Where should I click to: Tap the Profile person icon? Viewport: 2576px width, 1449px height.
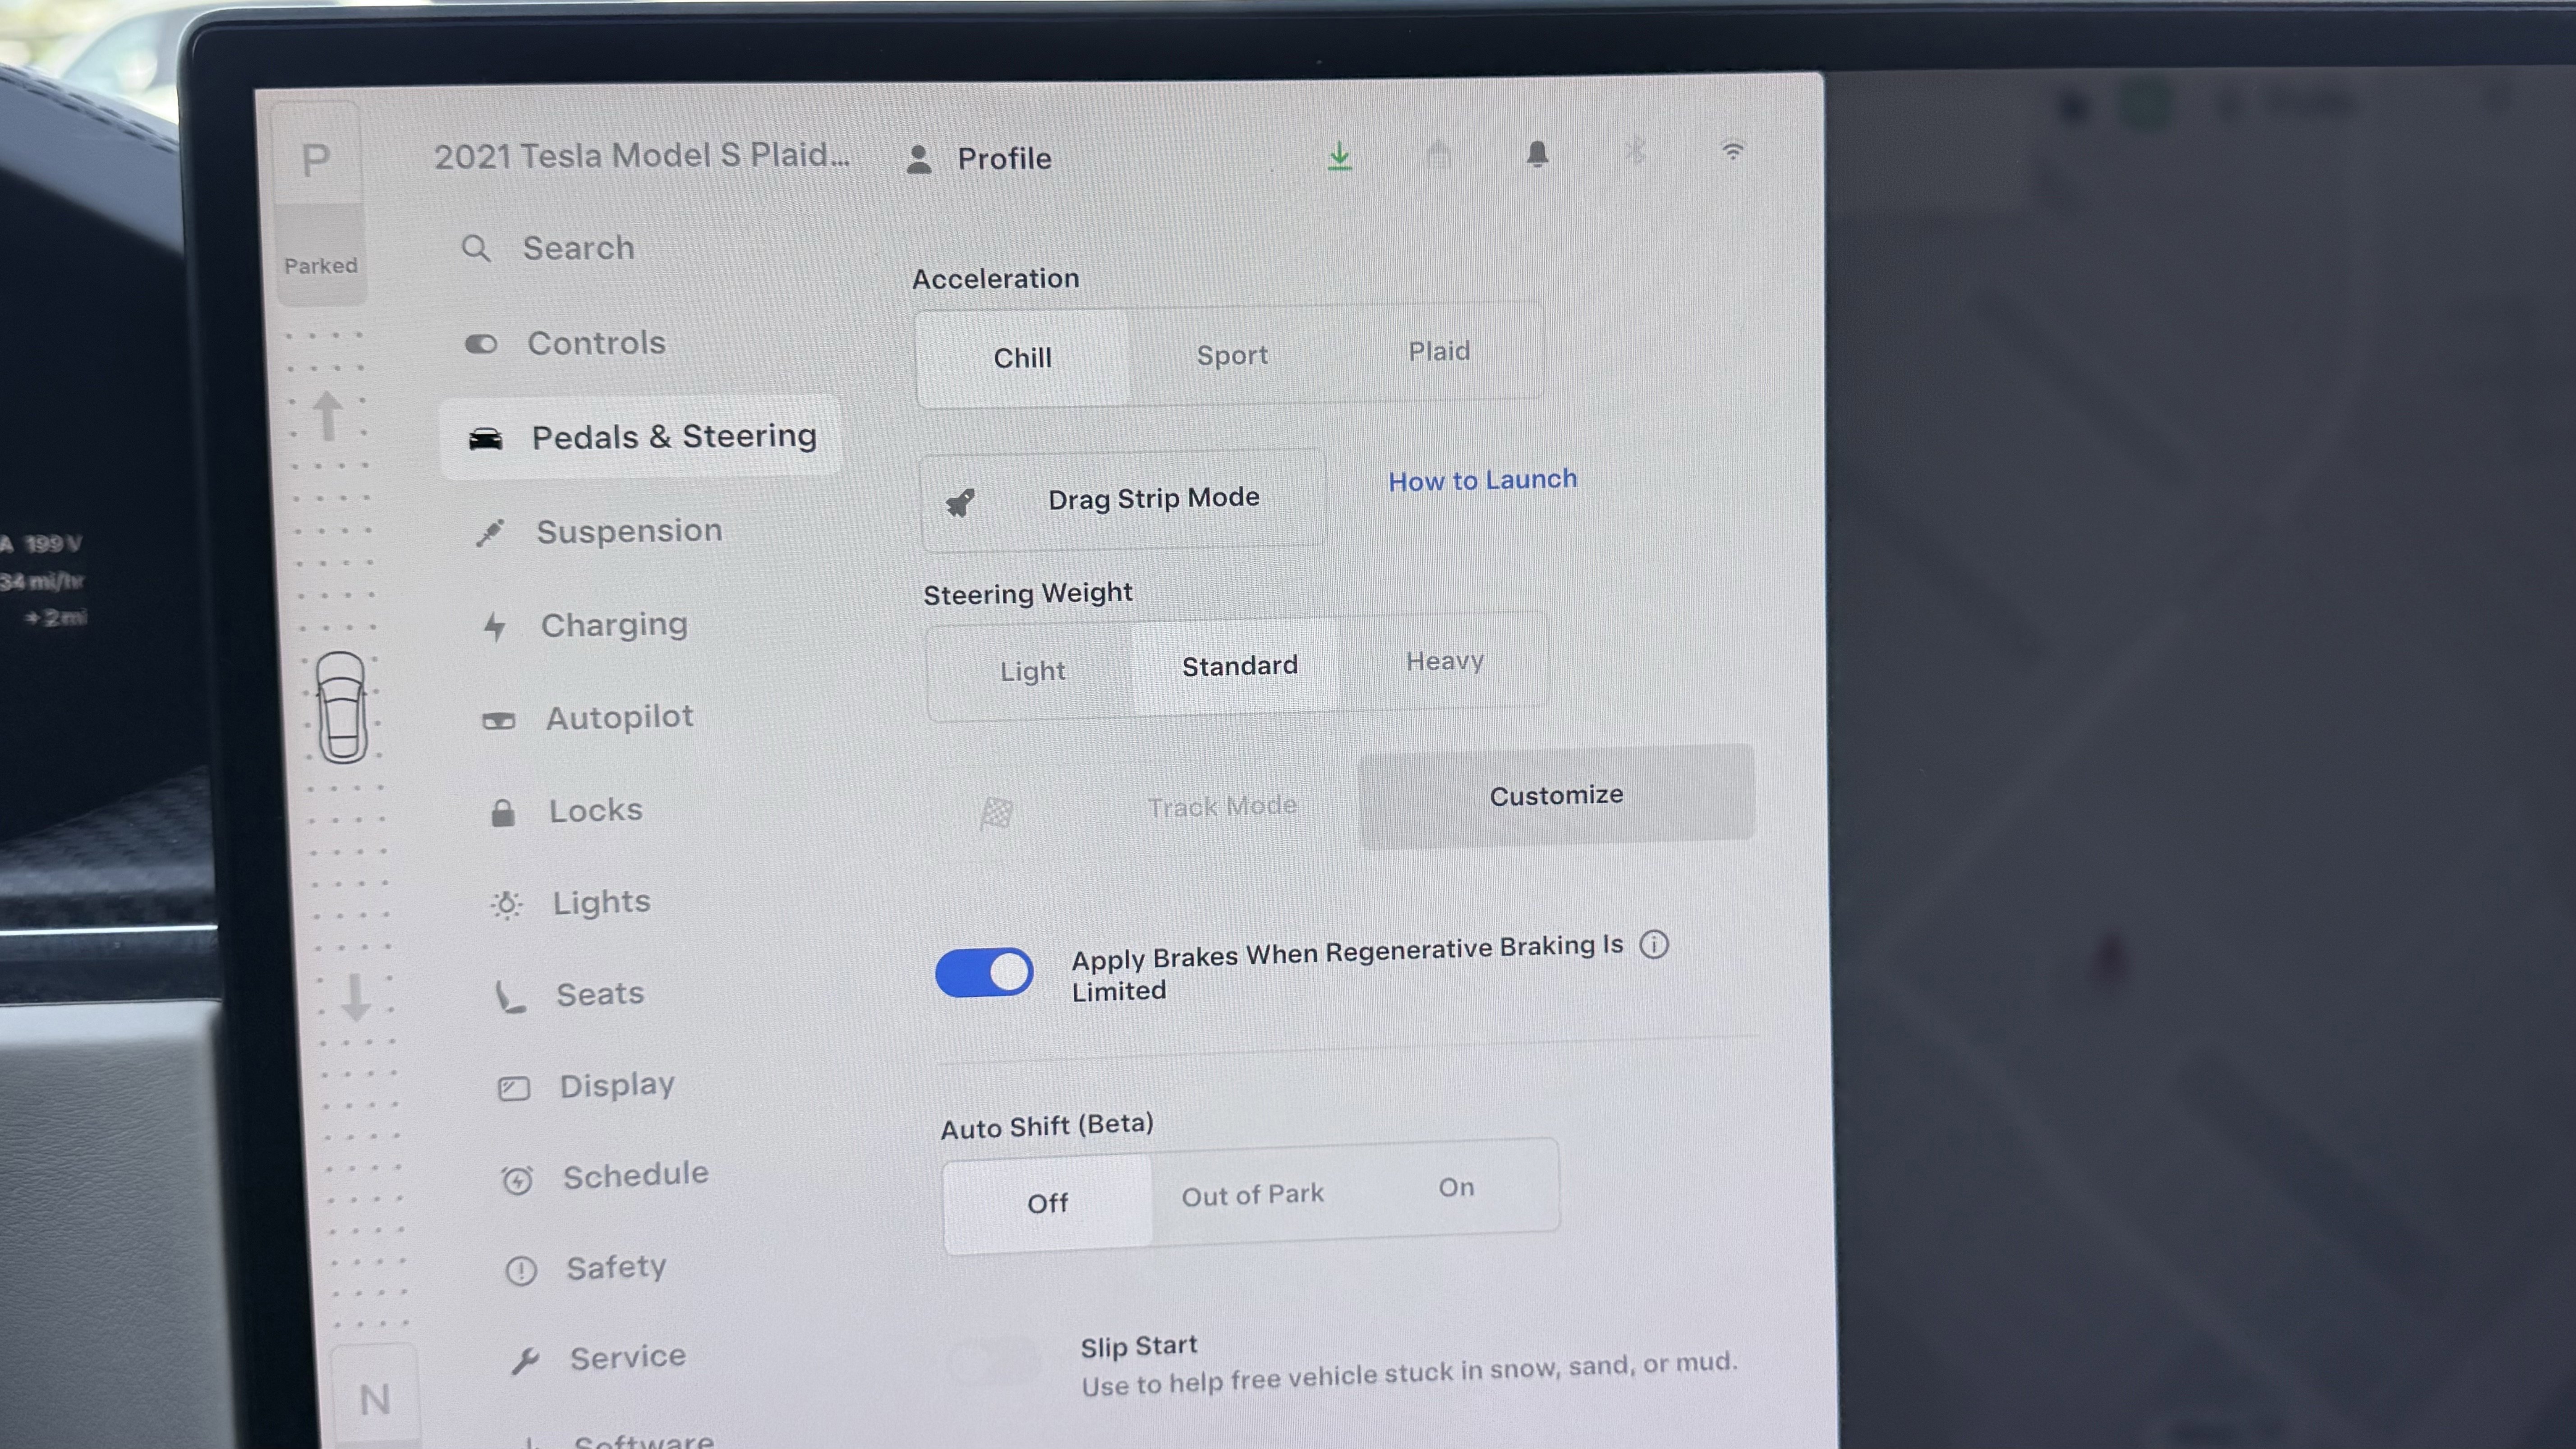pyautogui.click(x=919, y=159)
